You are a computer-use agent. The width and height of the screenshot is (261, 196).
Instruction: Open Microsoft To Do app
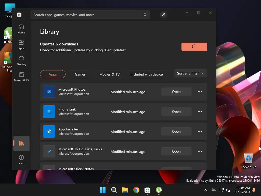click(176, 151)
